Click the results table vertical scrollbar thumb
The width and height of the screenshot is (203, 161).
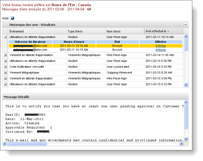pyautogui.click(x=186, y=45)
